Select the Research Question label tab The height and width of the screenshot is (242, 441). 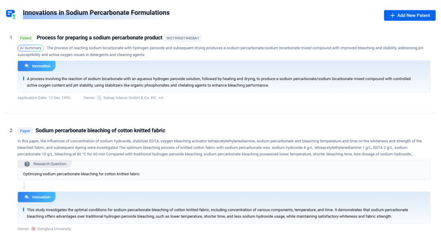[50, 164]
